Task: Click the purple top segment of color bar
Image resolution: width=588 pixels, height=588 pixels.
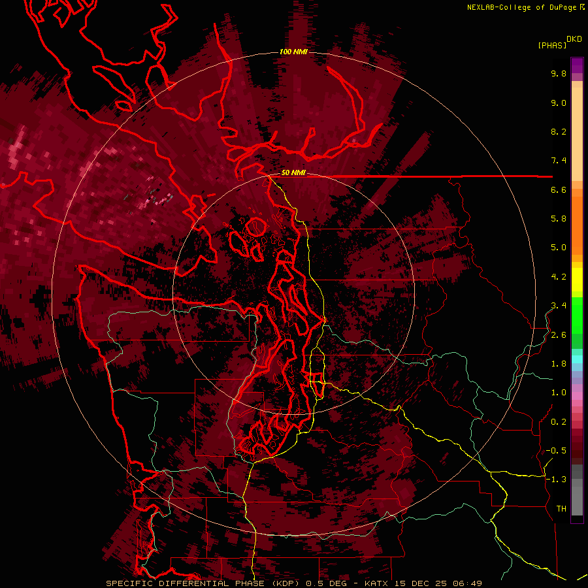Action: (x=577, y=65)
